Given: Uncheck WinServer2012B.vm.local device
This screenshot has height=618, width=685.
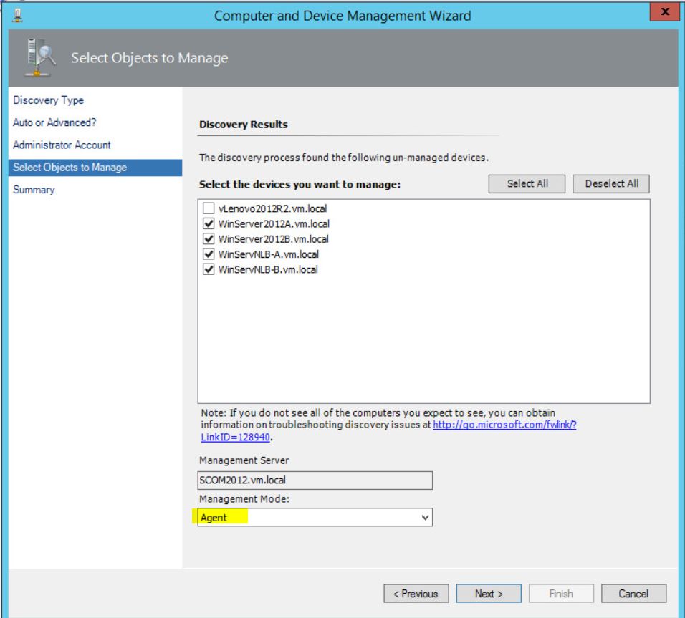Looking at the screenshot, I should click(209, 239).
